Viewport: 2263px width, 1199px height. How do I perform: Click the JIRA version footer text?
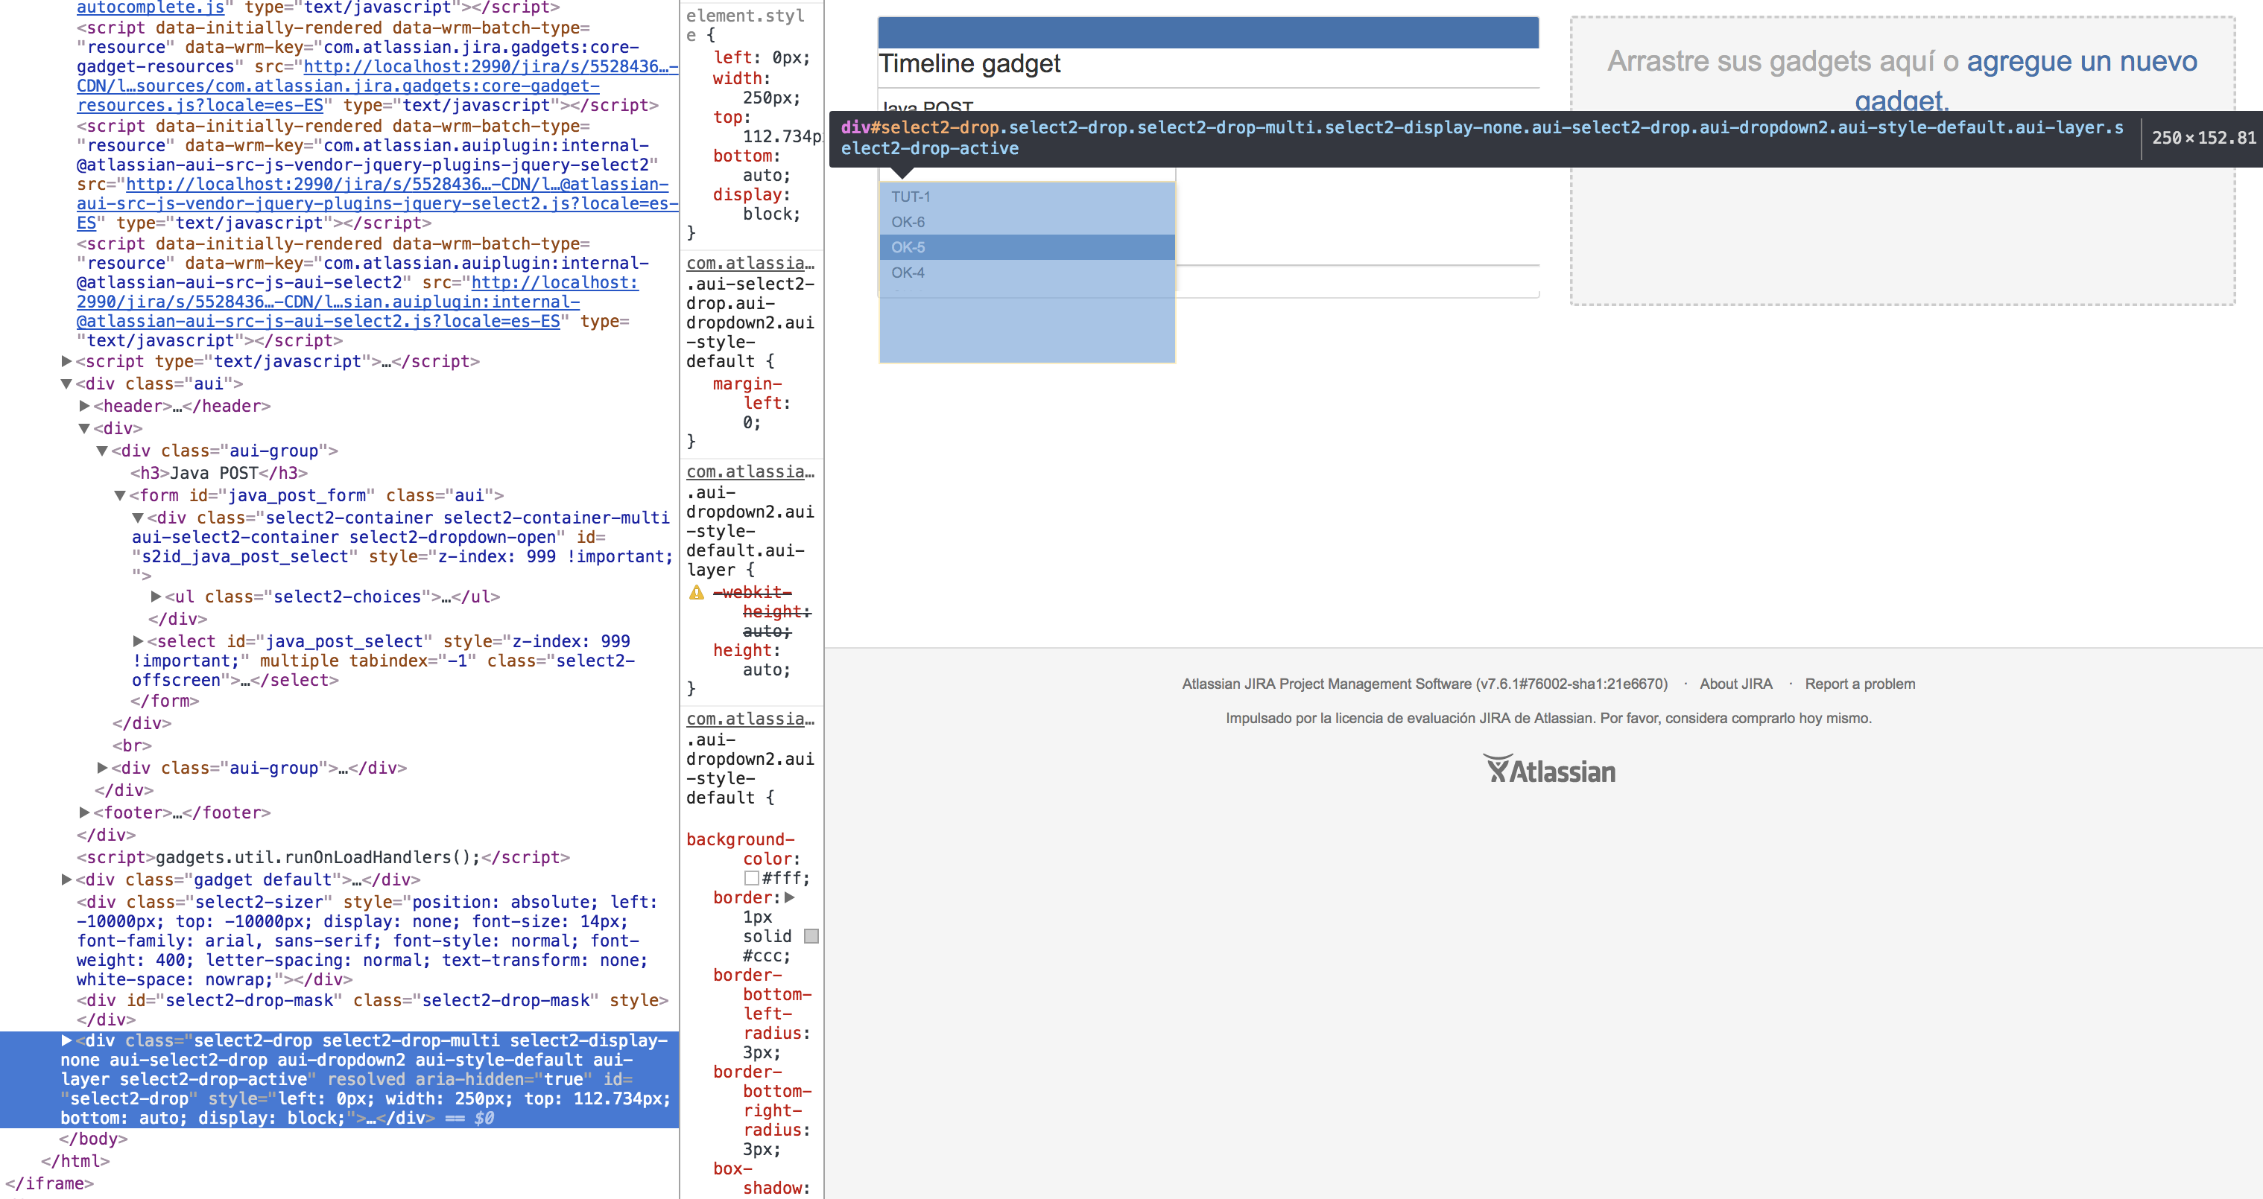click(x=1424, y=684)
